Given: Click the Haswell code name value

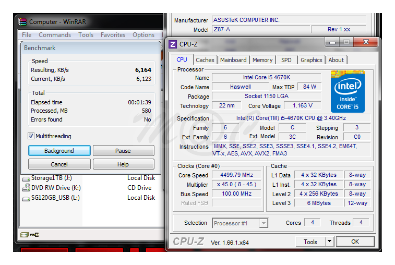Looking at the screenshot, I should click(x=241, y=87).
